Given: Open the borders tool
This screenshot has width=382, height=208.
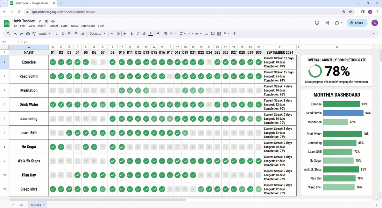Looking at the screenshot, I should tap(165, 34).
